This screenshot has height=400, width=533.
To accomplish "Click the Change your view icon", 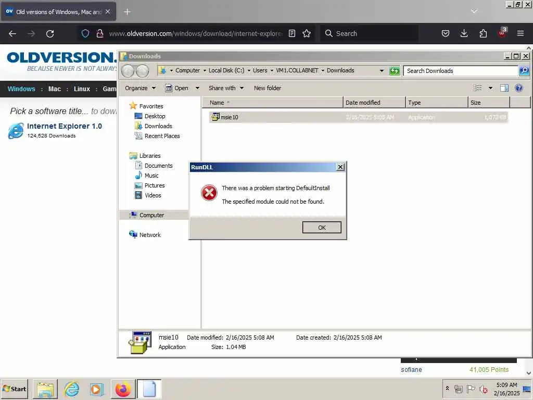I will (x=478, y=88).
